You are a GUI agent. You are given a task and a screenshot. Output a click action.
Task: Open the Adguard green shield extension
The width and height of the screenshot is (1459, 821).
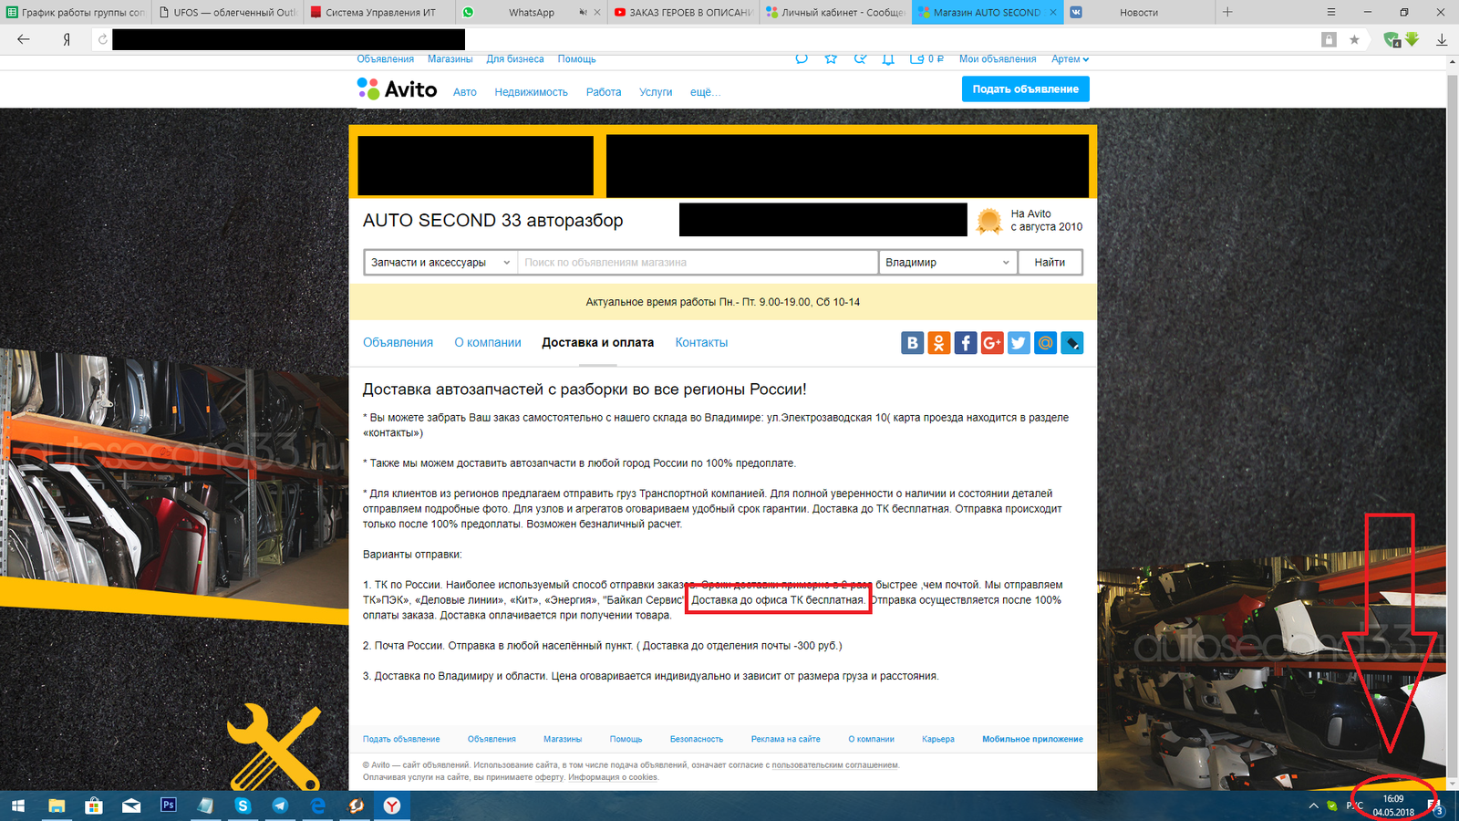(x=1392, y=39)
